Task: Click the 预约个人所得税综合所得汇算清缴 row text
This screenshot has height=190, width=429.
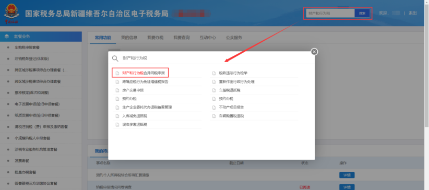Action: [123, 175]
